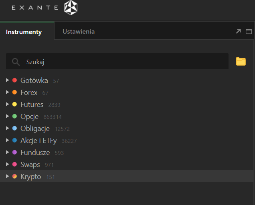Click the yellow dot beside Futures
Screen dimensions: 255x205
pos(14,104)
